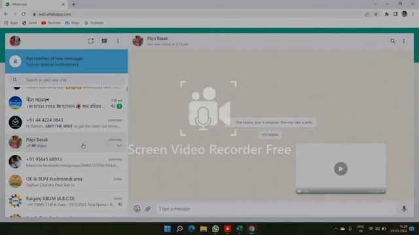Screen dimensions: 419x235
Task: Open the Gmail bookmark
Action: pos(29,23)
